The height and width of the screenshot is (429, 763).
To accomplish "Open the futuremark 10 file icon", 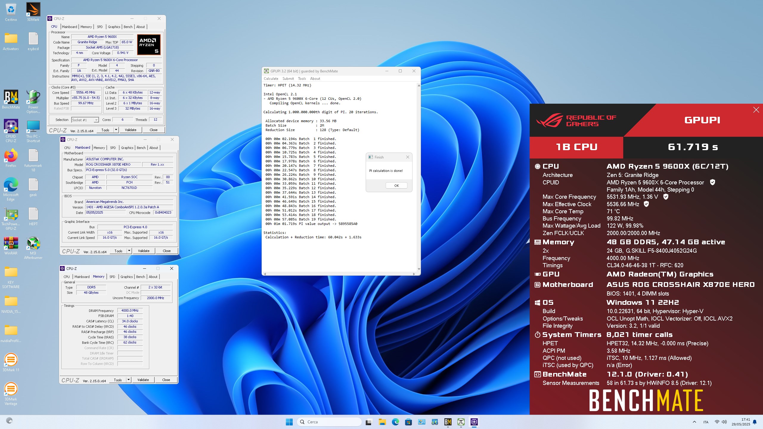I will [x=33, y=160].
